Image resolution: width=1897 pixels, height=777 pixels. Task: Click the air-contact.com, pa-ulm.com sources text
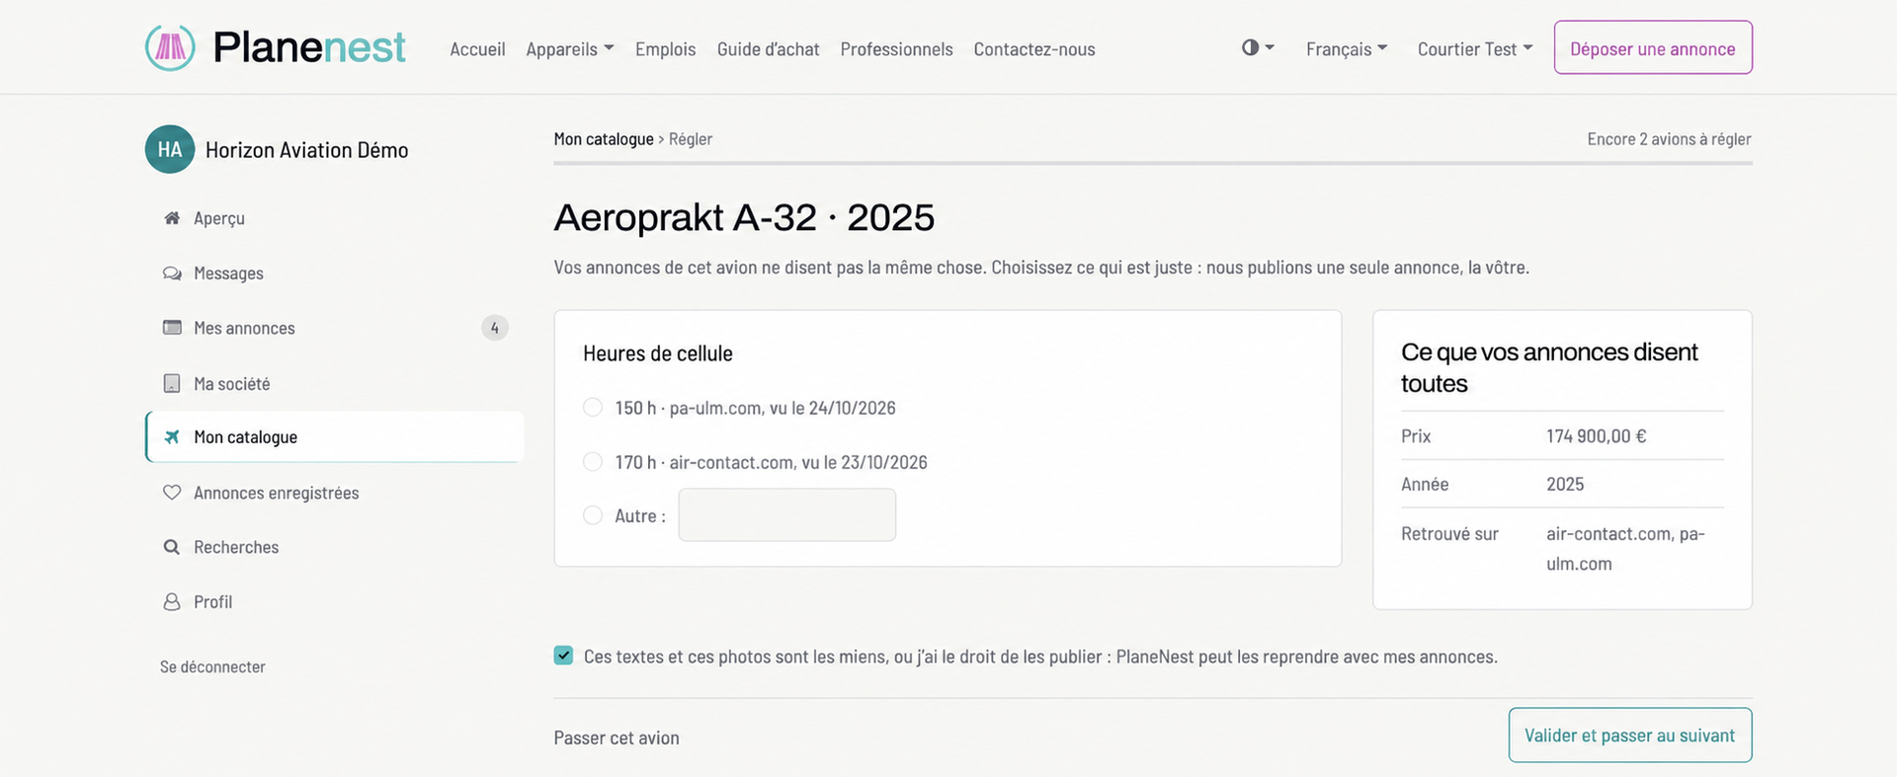click(1625, 549)
